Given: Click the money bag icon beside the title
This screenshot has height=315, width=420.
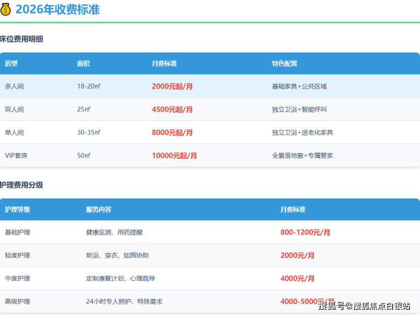Looking at the screenshot, I should point(6,9).
